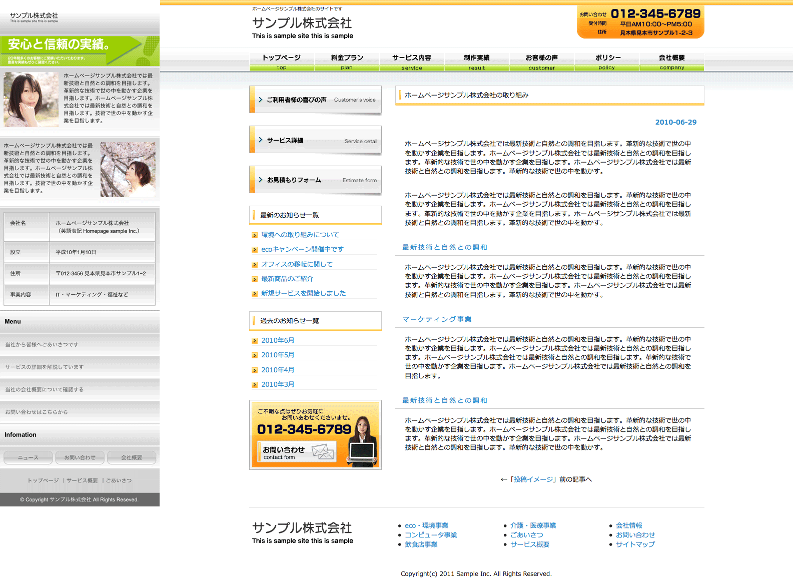793x580 pixels.
Task: Click the arrow icon beside ご利用者様の喜びの声
Action: 261,100
